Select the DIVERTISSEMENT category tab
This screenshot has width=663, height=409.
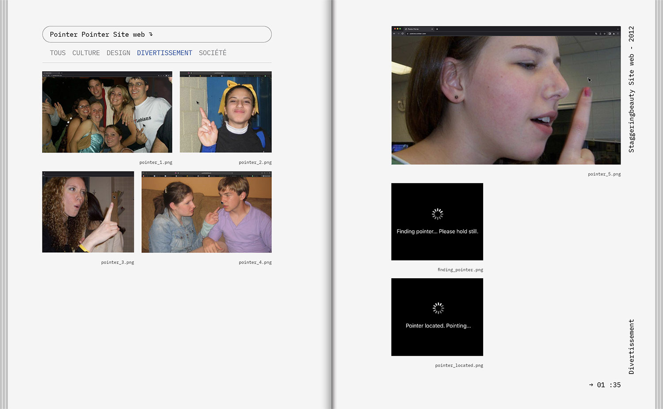164,53
